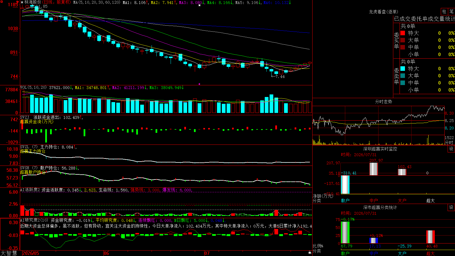Click the 林海股份 stock name label
This screenshot has height=256, width=455.
point(33,2)
